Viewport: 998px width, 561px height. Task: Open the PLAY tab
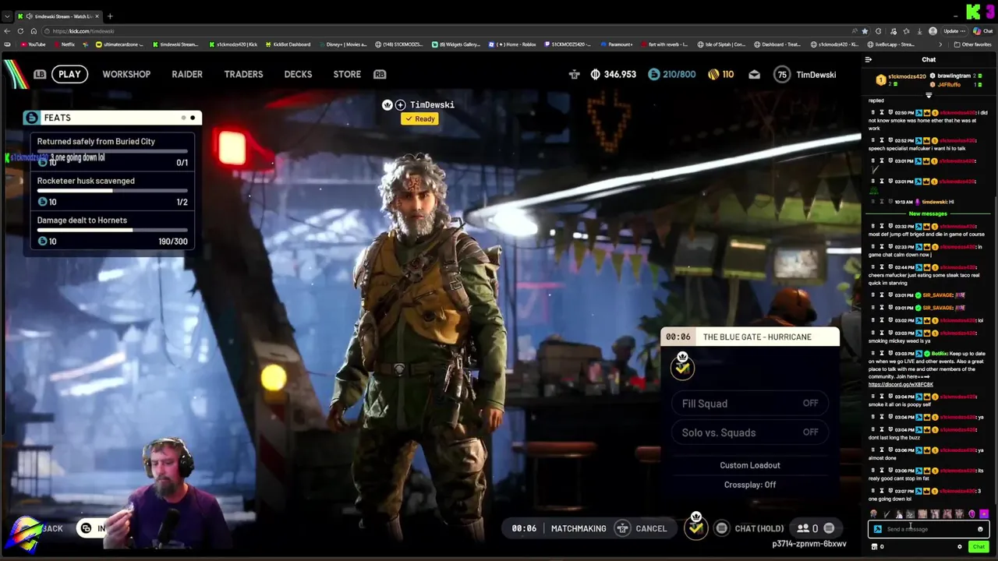(69, 74)
